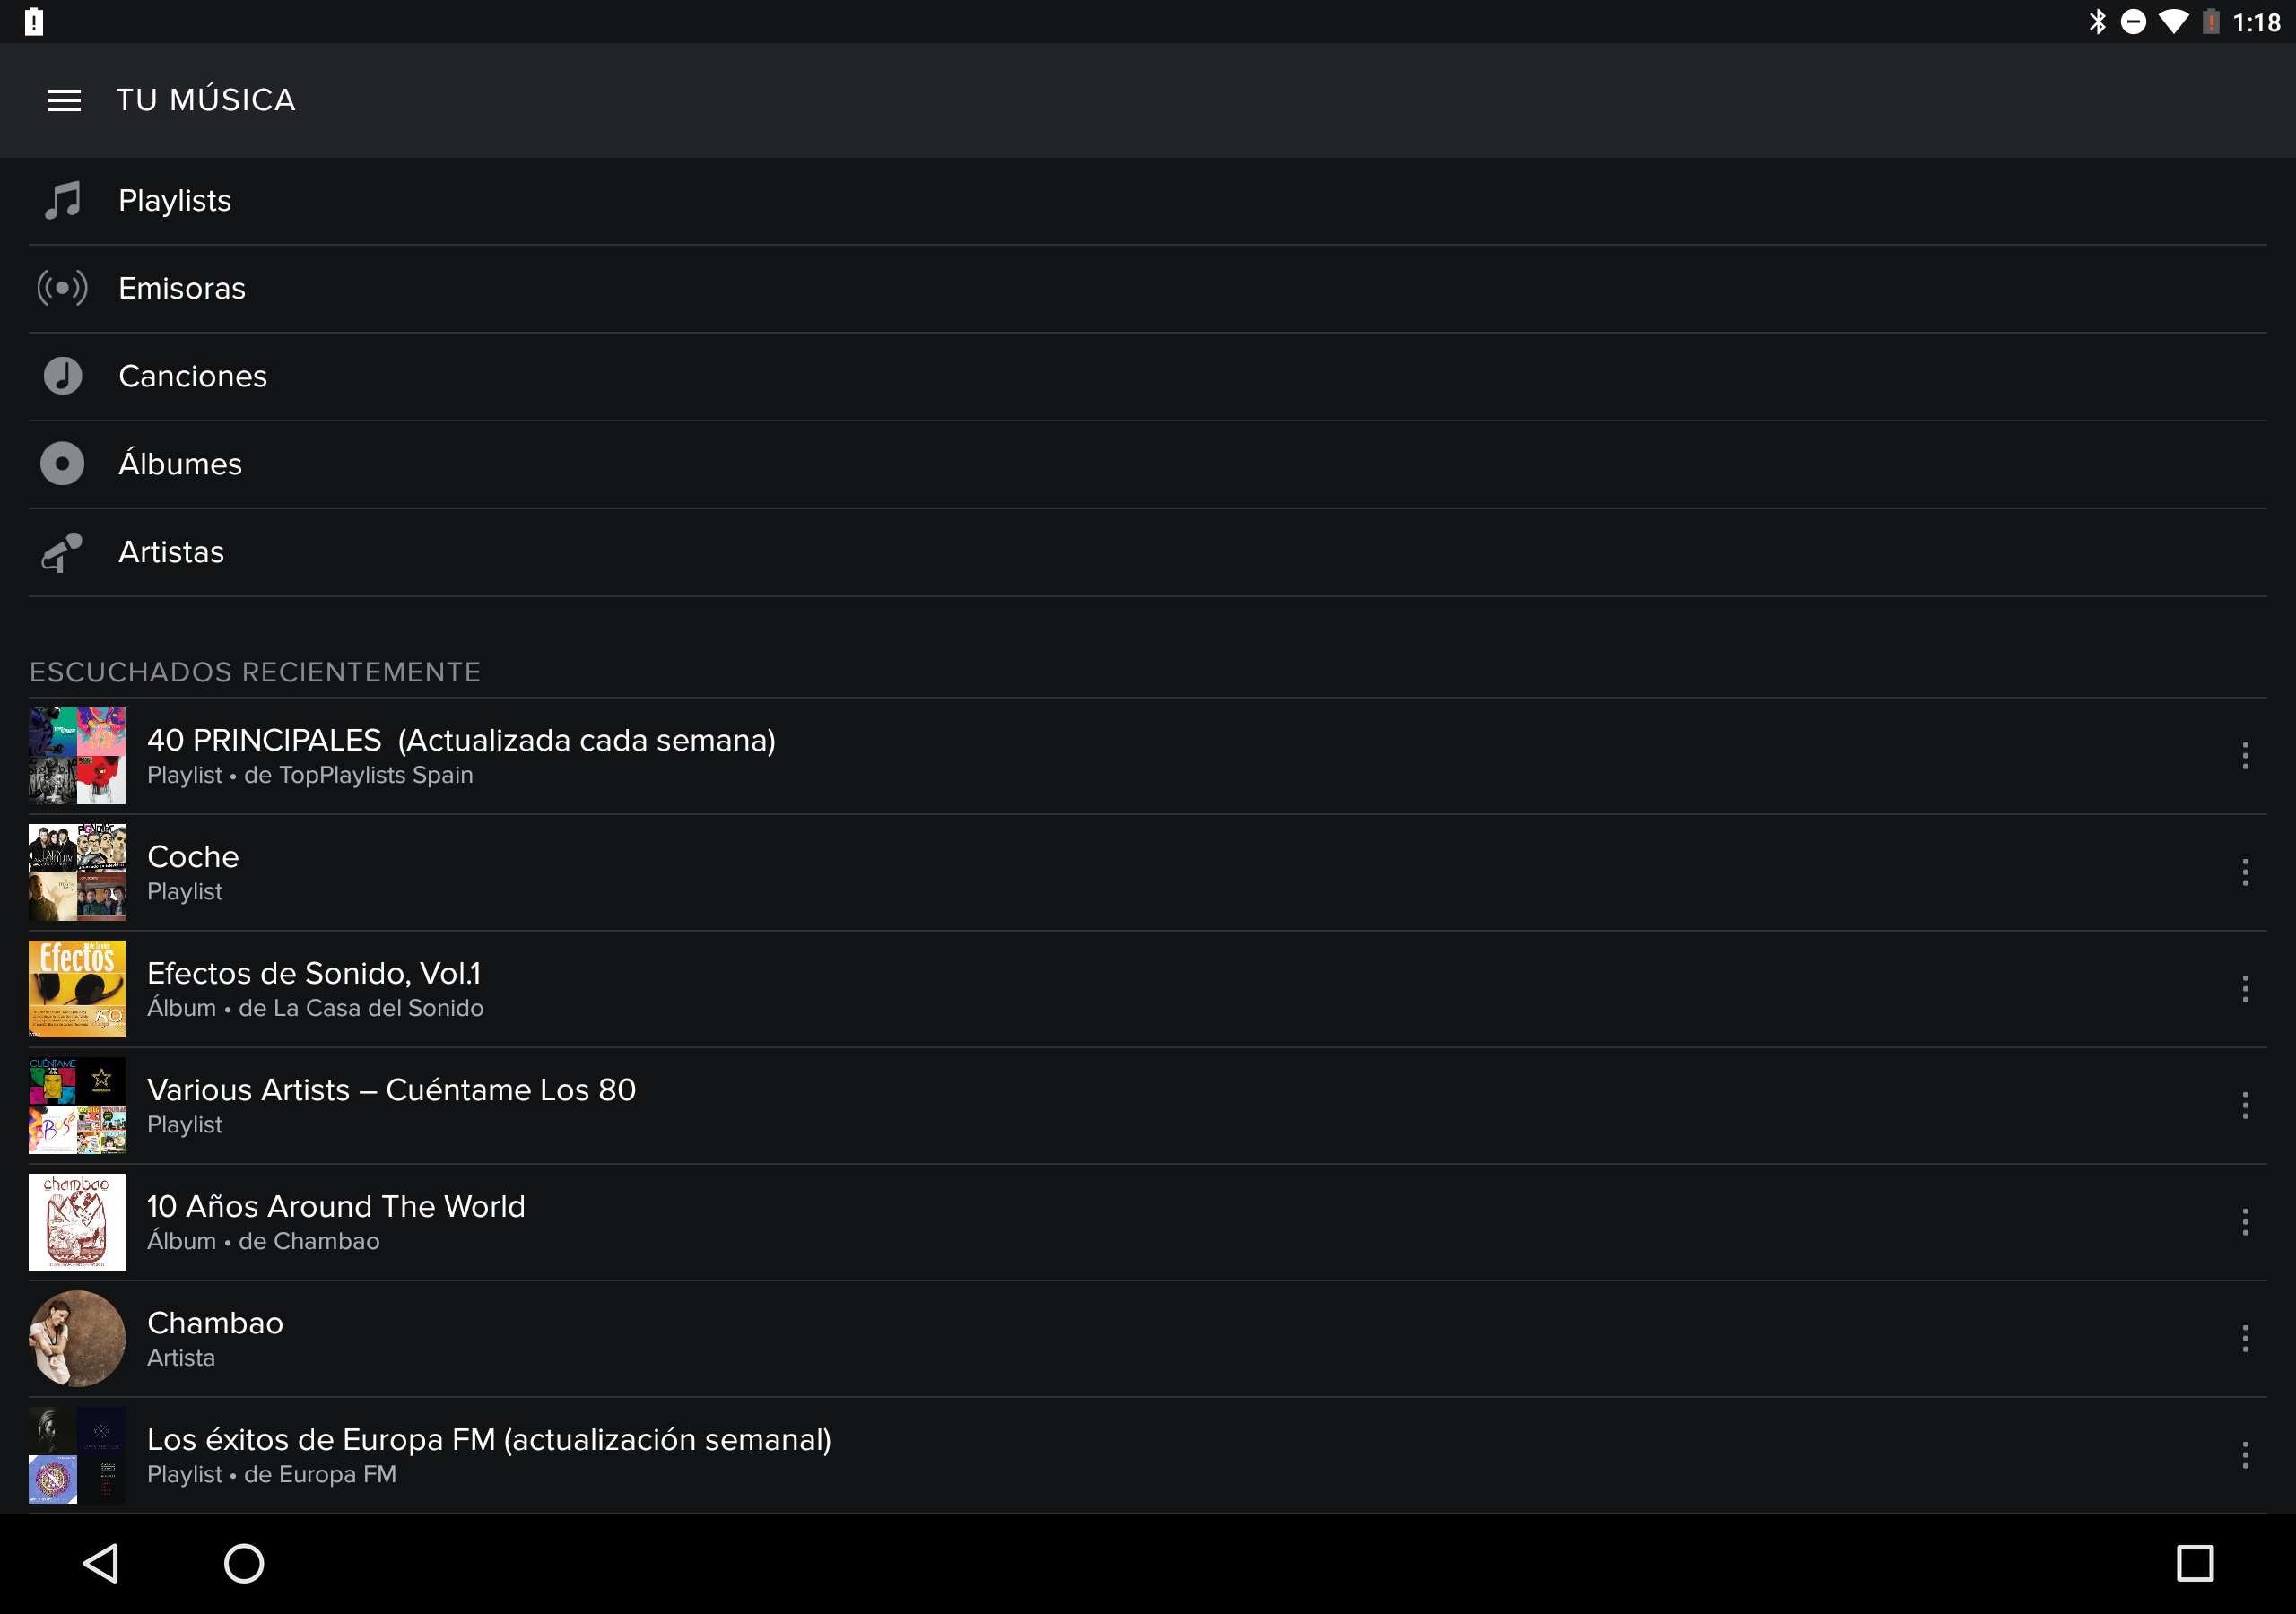Open the recent apps square button
This screenshot has width=2296, height=1614.
click(x=2194, y=1563)
